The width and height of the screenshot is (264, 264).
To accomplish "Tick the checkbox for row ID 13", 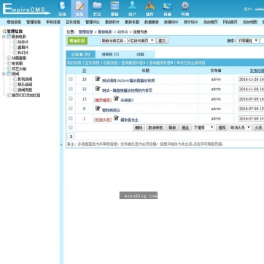I will pos(71,98).
